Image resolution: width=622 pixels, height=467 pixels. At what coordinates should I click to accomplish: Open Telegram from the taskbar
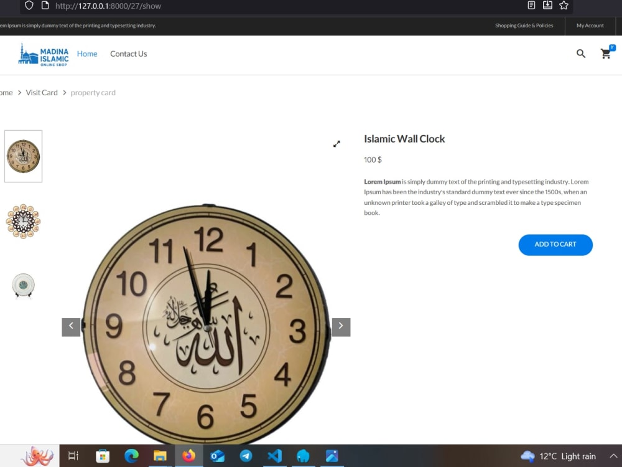(246, 456)
